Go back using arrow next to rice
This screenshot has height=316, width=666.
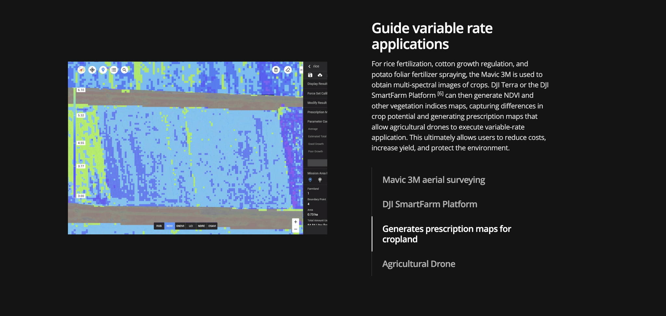tap(309, 66)
